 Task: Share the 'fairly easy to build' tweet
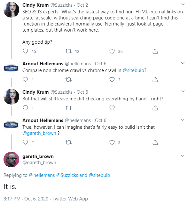[155, 142]
